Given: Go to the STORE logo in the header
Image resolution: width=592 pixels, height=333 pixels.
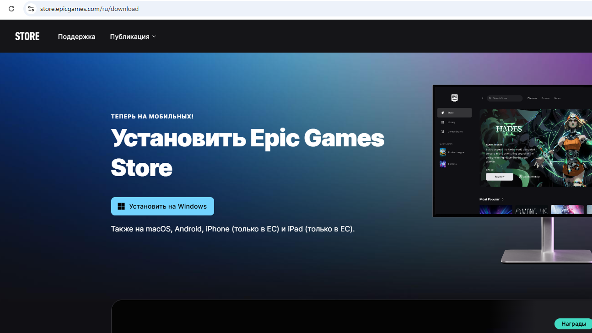Looking at the screenshot, I should click(x=27, y=36).
